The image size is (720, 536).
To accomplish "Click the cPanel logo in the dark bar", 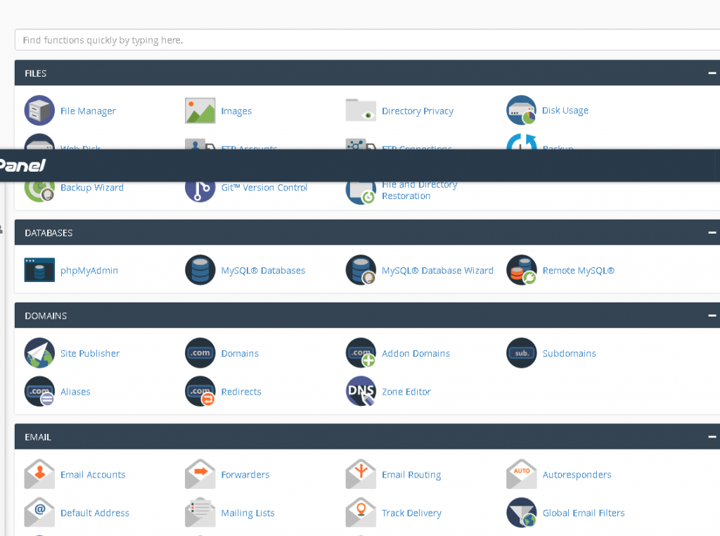I will point(22,165).
